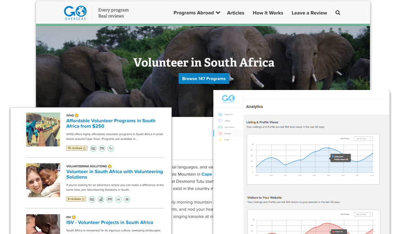The image size is (405, 234).
Task: Click the Volunteer in South Africa hero title
Action: pyautogui.click(x=204, y=63)
